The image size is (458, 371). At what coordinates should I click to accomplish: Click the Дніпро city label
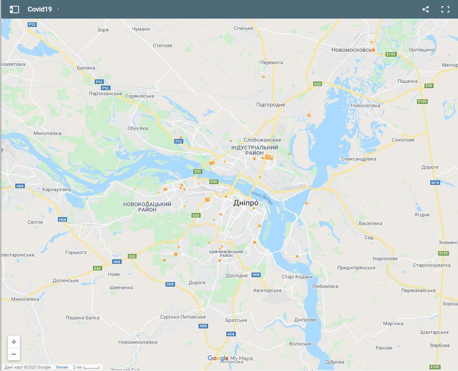click(x=246, y=203)
